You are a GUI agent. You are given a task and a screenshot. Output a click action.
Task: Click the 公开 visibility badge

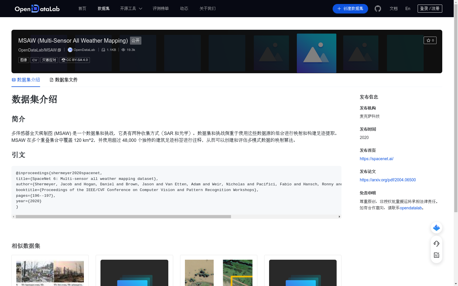[136, 41]
